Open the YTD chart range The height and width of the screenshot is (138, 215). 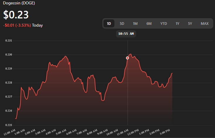163,23
